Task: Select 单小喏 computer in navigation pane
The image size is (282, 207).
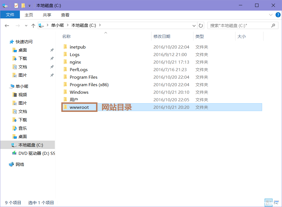Action: pyautogui.click(x=22, y=86)
